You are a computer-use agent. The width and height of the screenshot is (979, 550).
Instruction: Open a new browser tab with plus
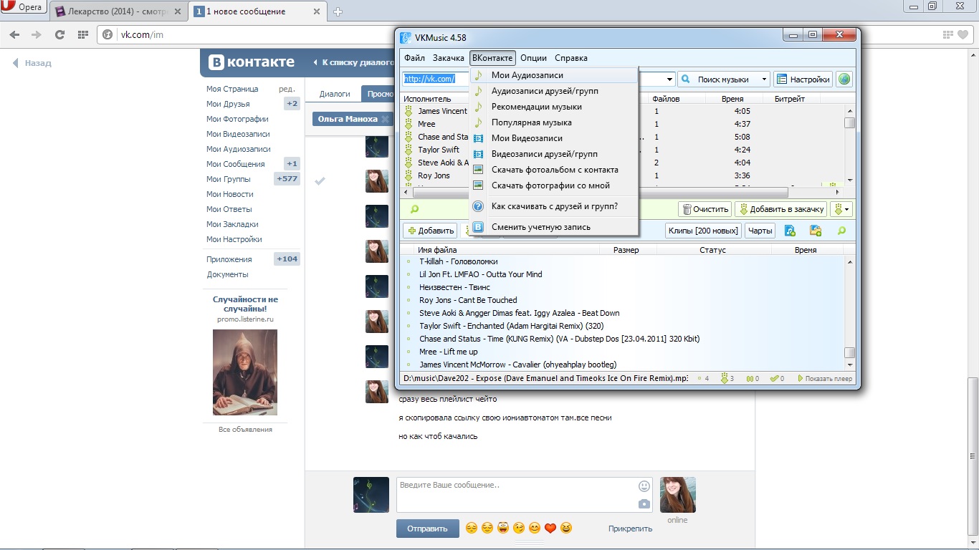[338, 11]
